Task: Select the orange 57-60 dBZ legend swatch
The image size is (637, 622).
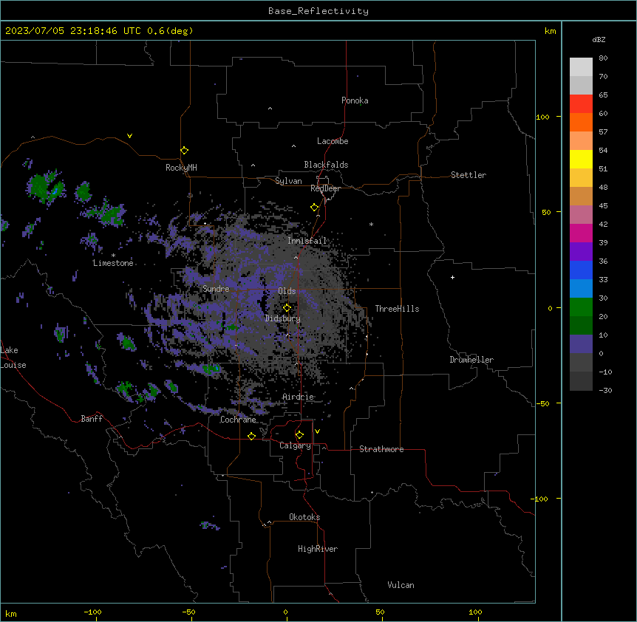Action: pos(581,122)
